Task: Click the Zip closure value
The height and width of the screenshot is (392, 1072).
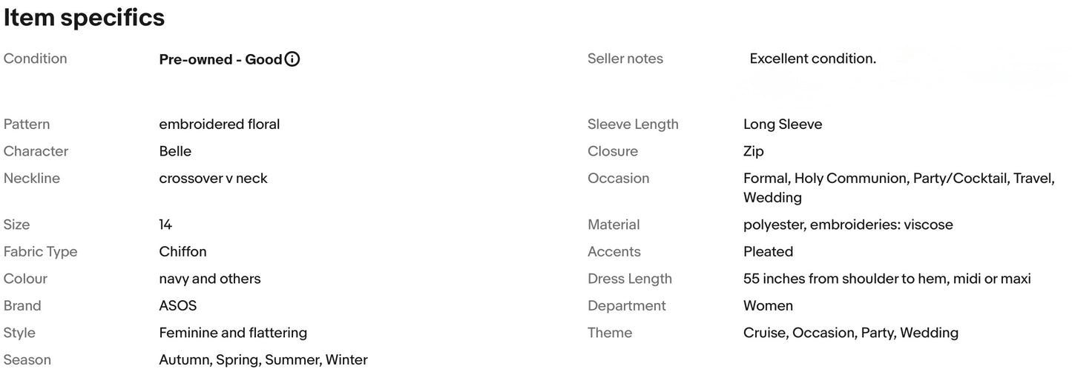Action: pyautogui.click(x=753, y=151)
